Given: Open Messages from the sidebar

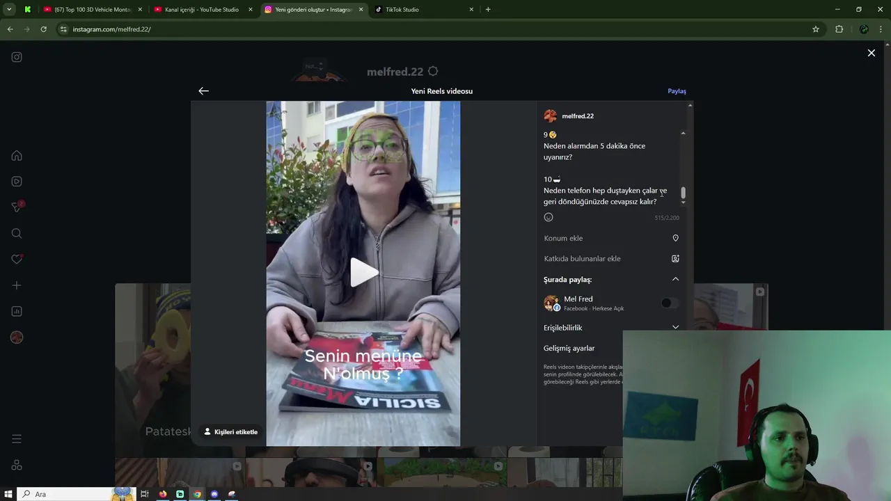Looking at the screenshot, I should tap(17, 207).
